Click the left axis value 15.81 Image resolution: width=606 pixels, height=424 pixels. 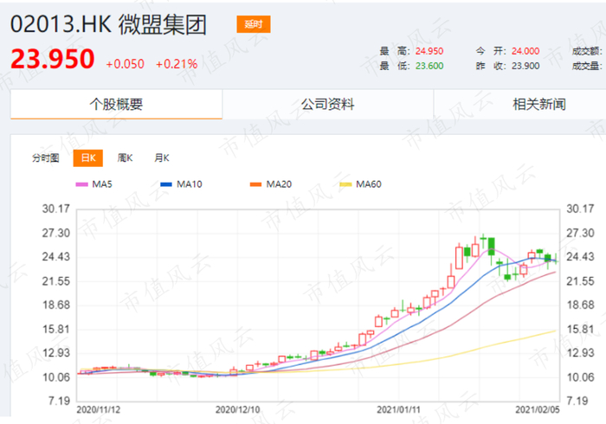pos(56,329)
